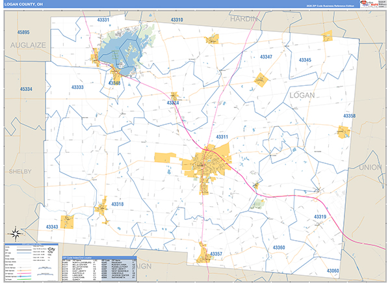
Task: Select ZIP code 43311 label
Action: point(222,137)
